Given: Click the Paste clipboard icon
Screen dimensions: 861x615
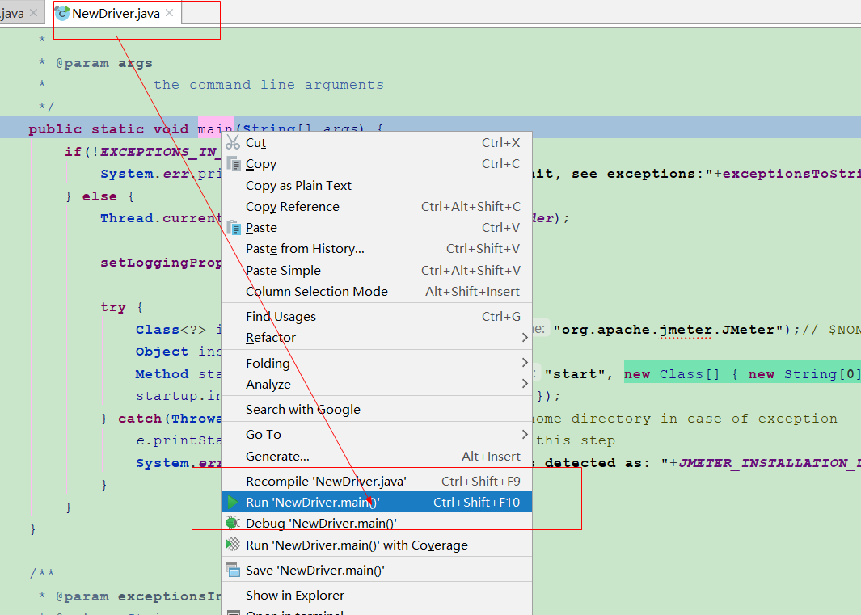Looking at the screenshot, I should pos(234,227).
